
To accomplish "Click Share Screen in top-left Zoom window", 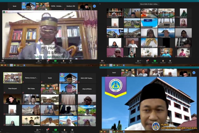I will click(55, 61).
